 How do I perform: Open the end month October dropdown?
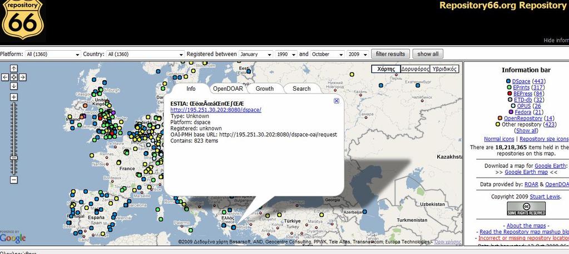[x=327, y=54]
